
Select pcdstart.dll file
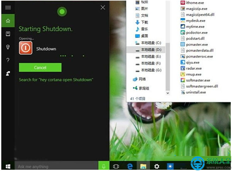click(193, 38)
